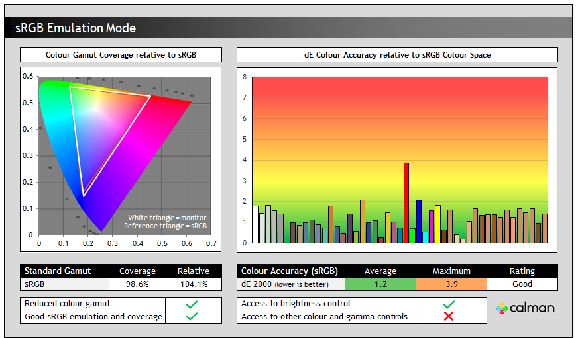
Task: Select the 98.6% coverage value cell
Action: click(137, 284)
